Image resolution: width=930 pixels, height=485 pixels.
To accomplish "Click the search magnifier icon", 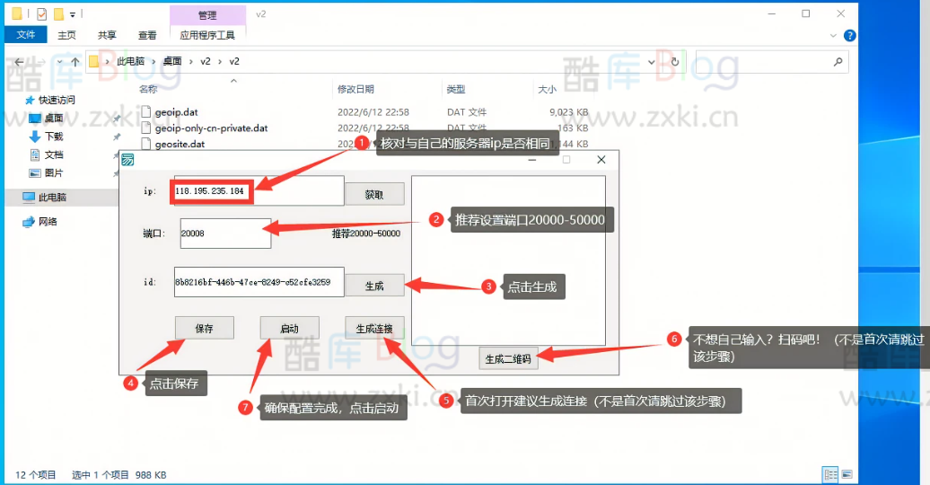I will (x=838, y=61).
